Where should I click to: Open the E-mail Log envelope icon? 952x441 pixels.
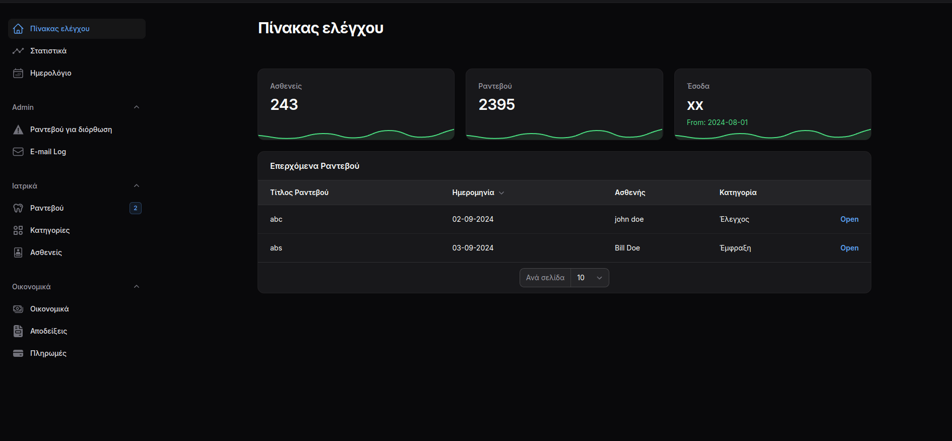18,152
